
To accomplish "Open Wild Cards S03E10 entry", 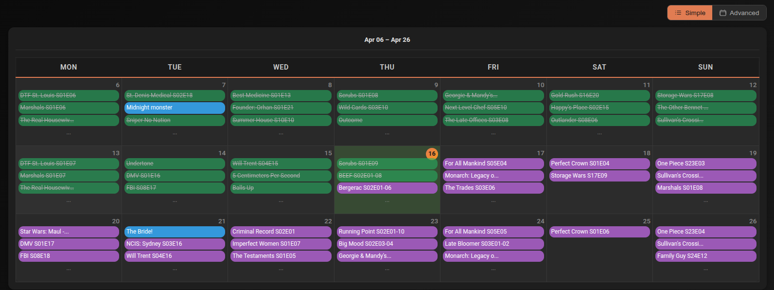I will (387, 108).
